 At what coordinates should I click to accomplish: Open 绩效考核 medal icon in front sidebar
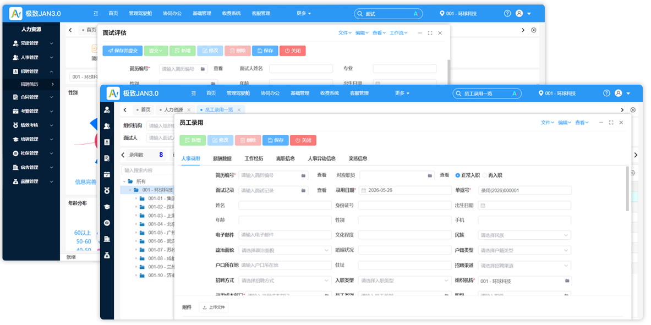point(107,190)
